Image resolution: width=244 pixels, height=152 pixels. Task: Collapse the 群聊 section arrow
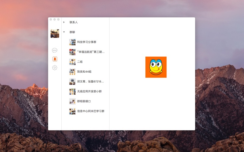[64, 32]
